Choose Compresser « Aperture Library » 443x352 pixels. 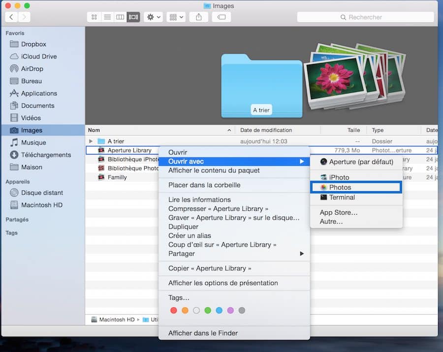click(234, 209)
